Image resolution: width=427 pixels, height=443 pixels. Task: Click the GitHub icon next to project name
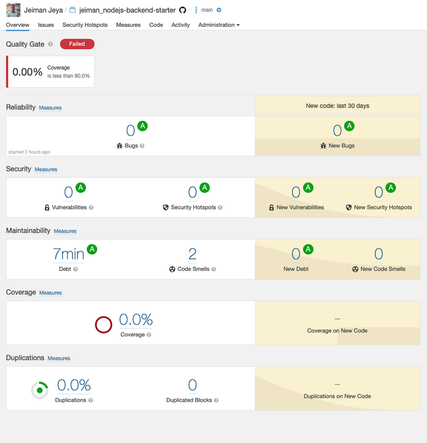click(183, 10)
